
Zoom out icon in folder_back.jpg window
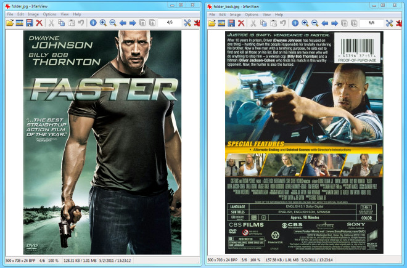tap(315, 23)
